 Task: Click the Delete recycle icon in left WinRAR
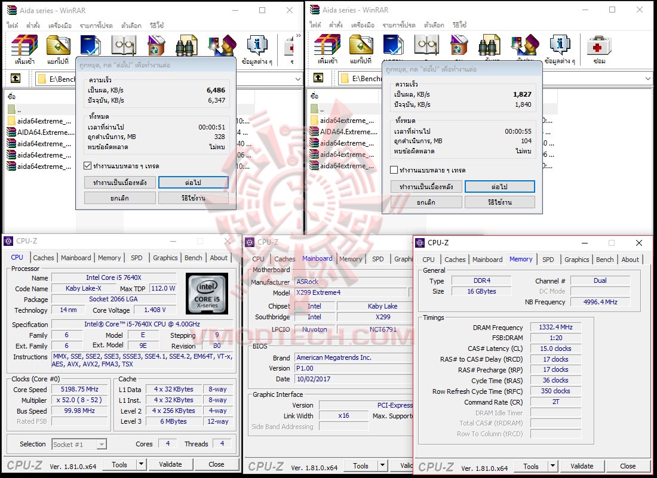pyautogui.click(x=156, y=45)
